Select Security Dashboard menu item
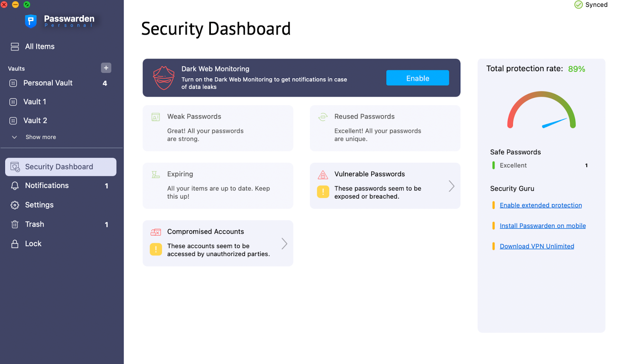This screenshot has height=364, width=618. click(x=61, y=167)
